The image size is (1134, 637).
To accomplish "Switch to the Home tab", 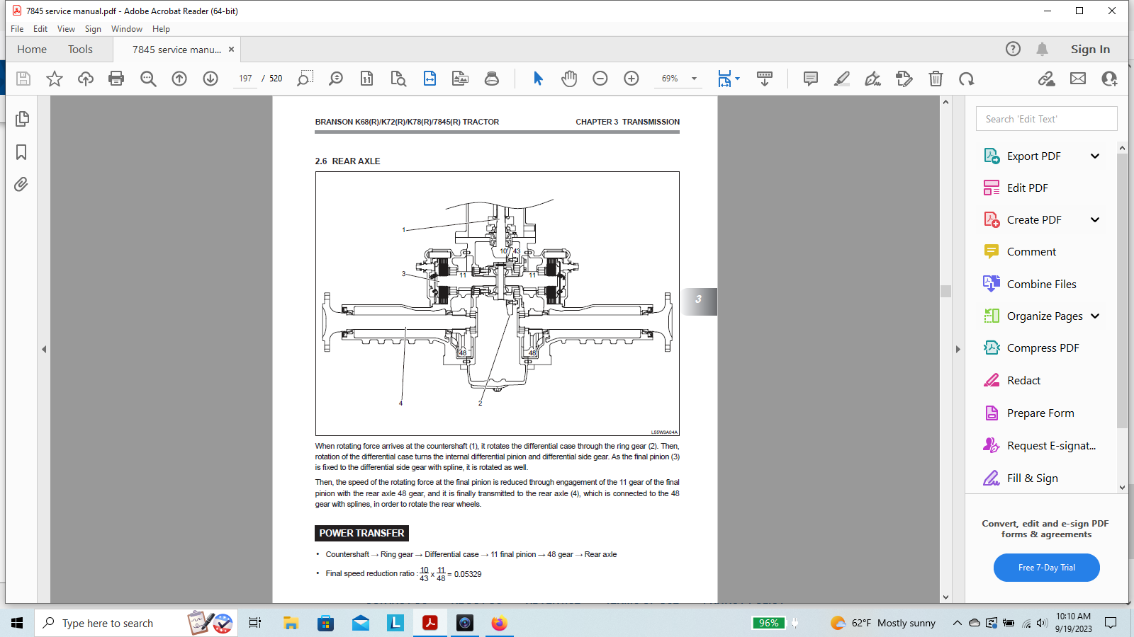I will pos(32,50).
